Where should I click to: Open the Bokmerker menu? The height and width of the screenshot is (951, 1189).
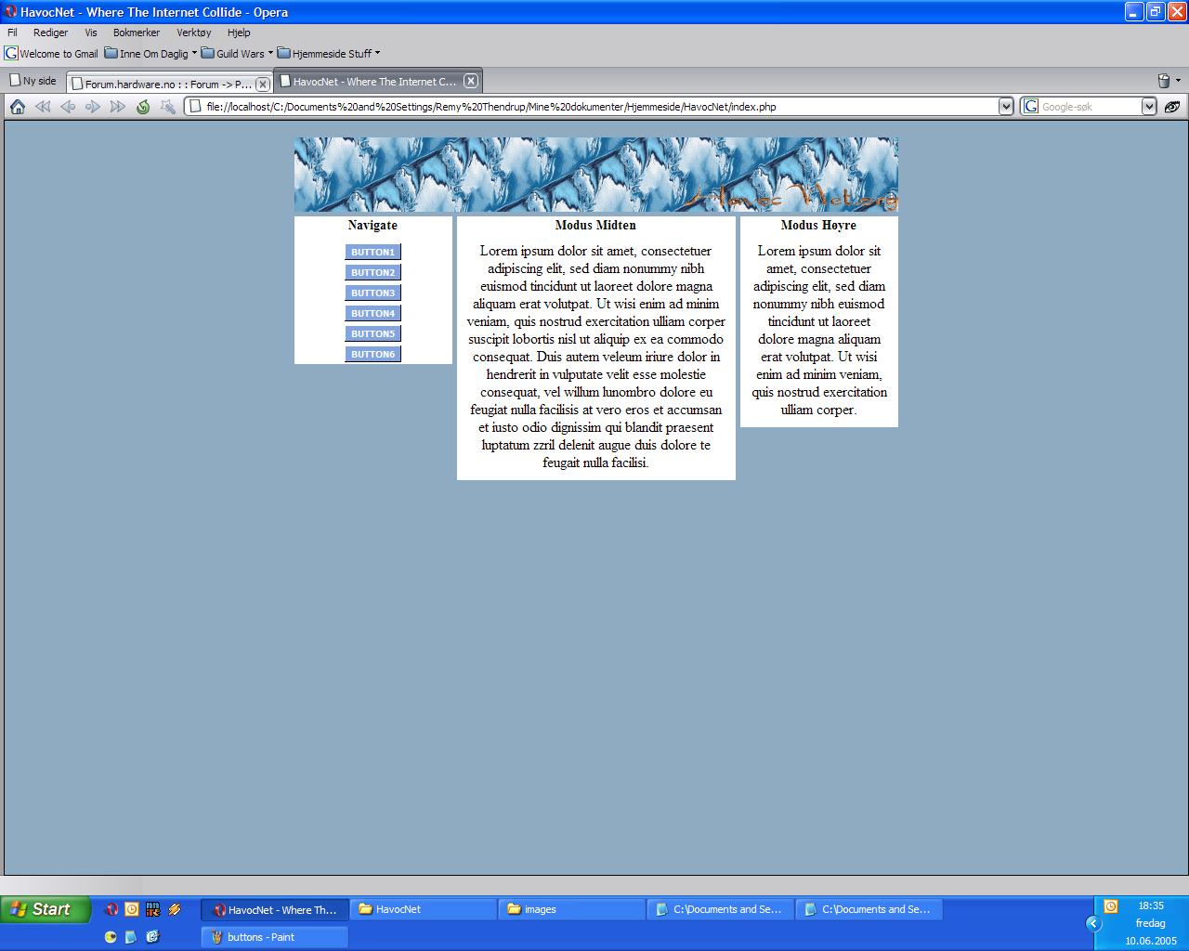pyautogui.click(x=137, y=33)
